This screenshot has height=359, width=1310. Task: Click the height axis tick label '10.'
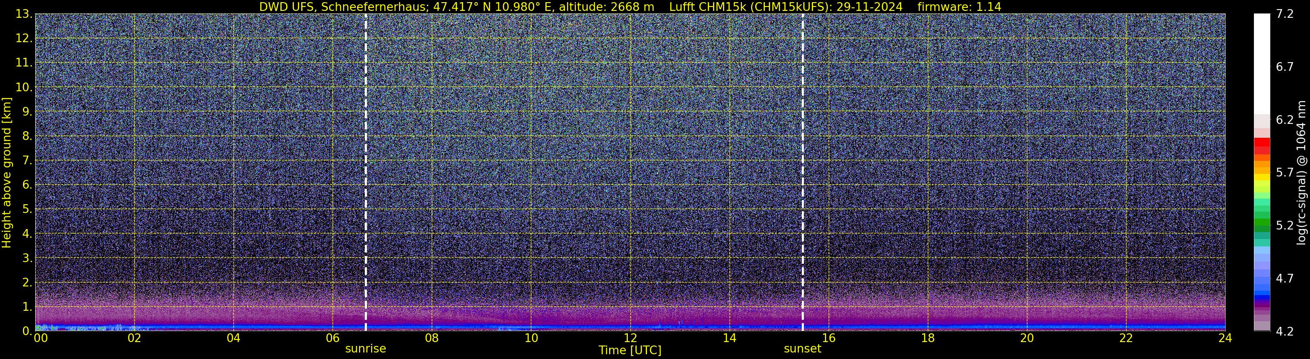point(24,87)
